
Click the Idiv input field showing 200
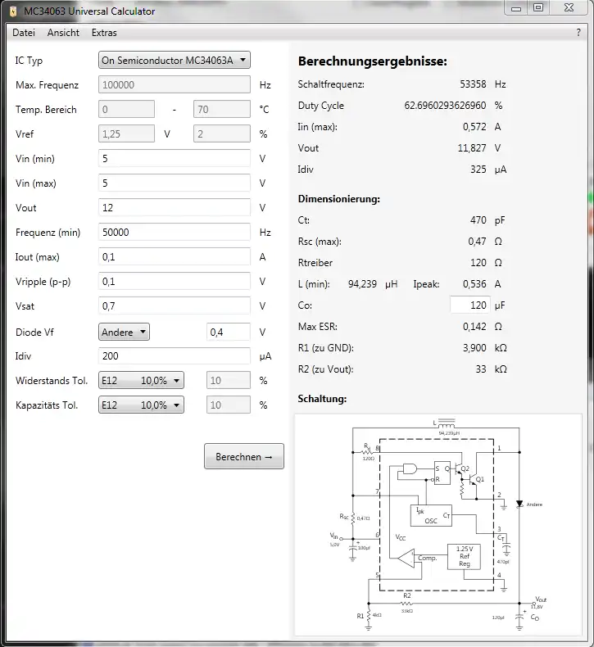tap(175, 356)
